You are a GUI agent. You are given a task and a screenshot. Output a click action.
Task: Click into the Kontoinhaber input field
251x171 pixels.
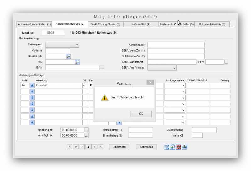pyautogui.click(x=176, y=45)
